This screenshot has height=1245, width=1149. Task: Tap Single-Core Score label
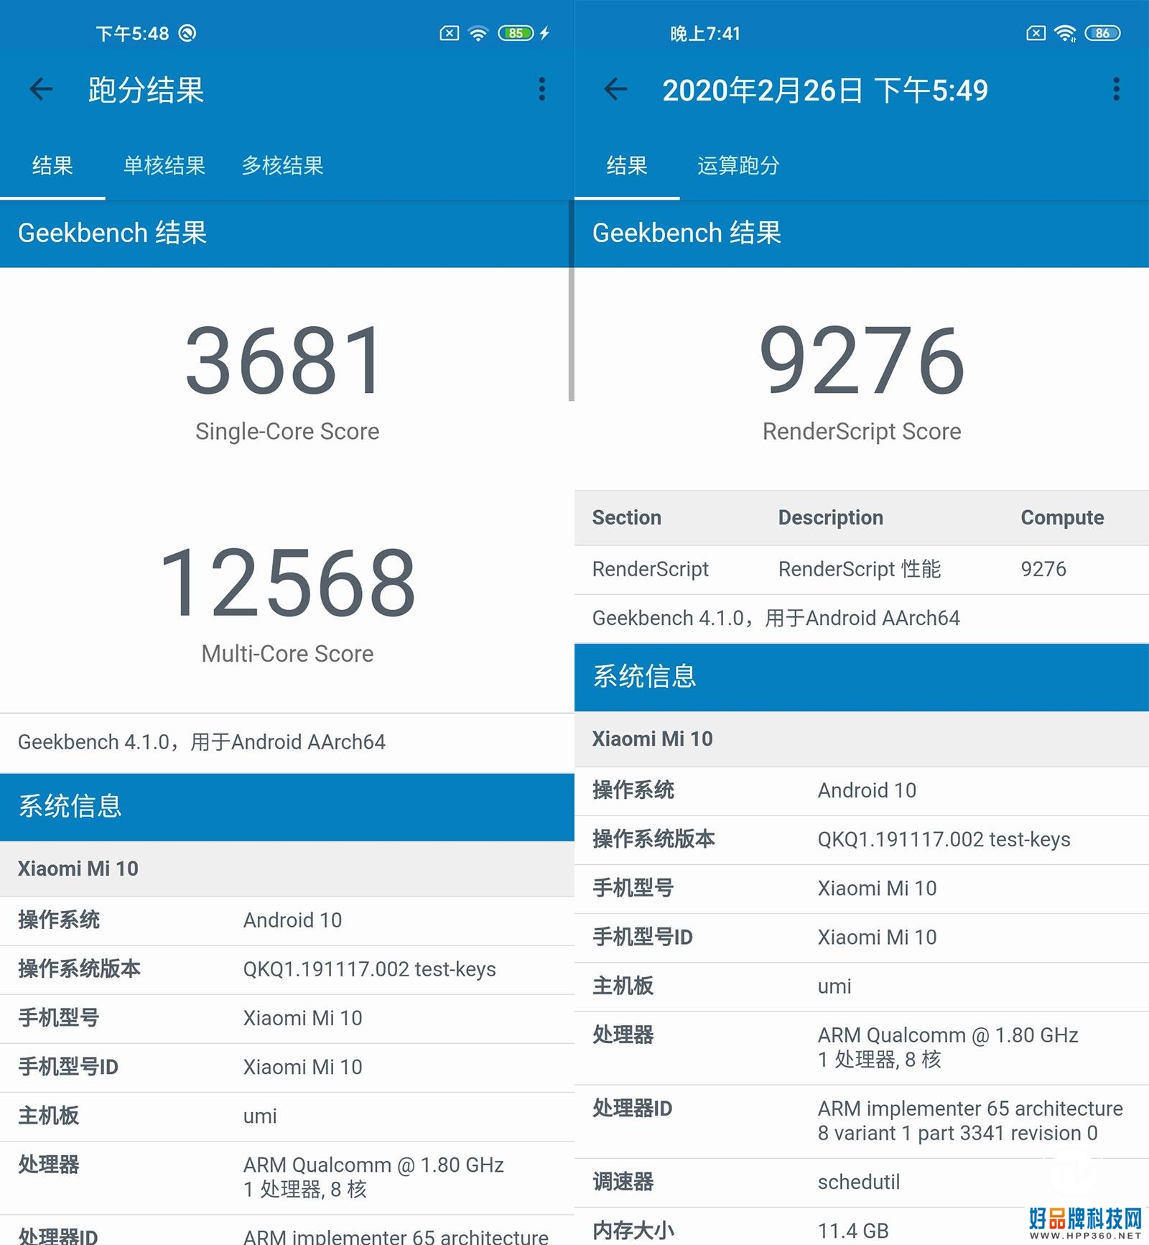click(x=287, y=431)
